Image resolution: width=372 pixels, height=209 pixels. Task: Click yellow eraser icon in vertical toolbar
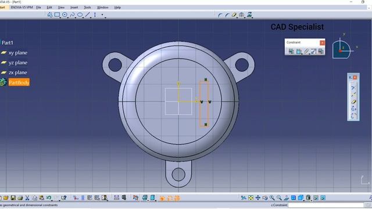353,102
